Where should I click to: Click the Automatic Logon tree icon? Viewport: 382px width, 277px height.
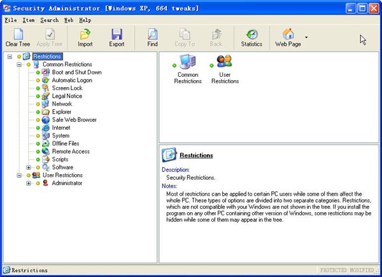click(46, 80)
